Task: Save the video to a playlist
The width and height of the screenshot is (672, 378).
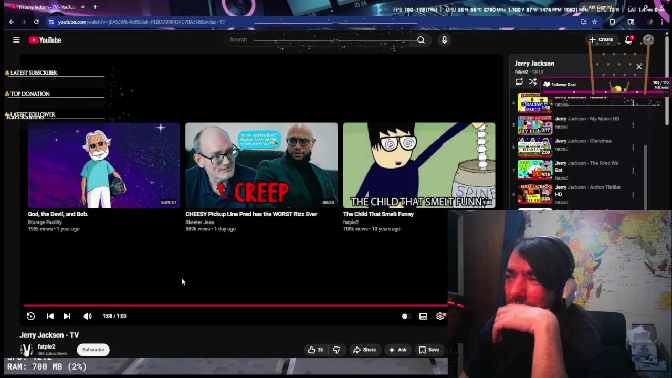Action: (x=428, y=350)
